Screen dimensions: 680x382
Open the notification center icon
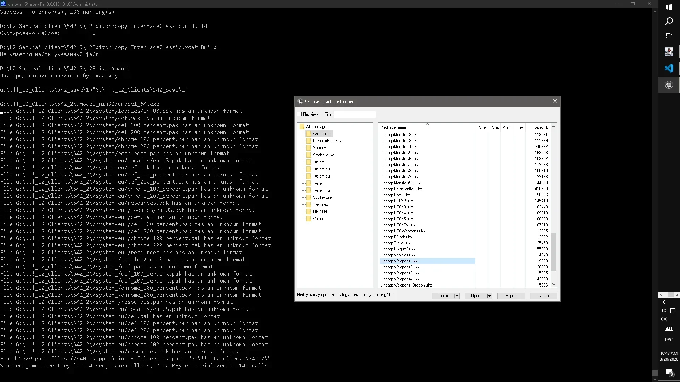669,372
